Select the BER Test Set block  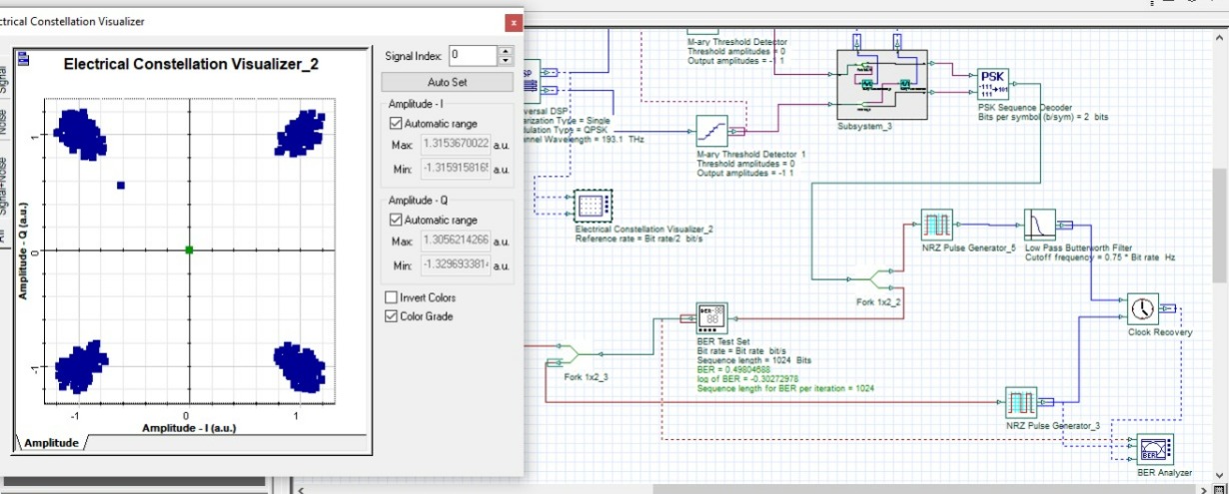(712, 318)
